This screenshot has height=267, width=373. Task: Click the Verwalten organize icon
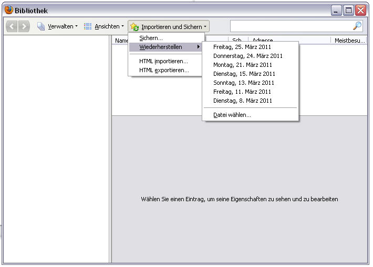tap(41, 26)
